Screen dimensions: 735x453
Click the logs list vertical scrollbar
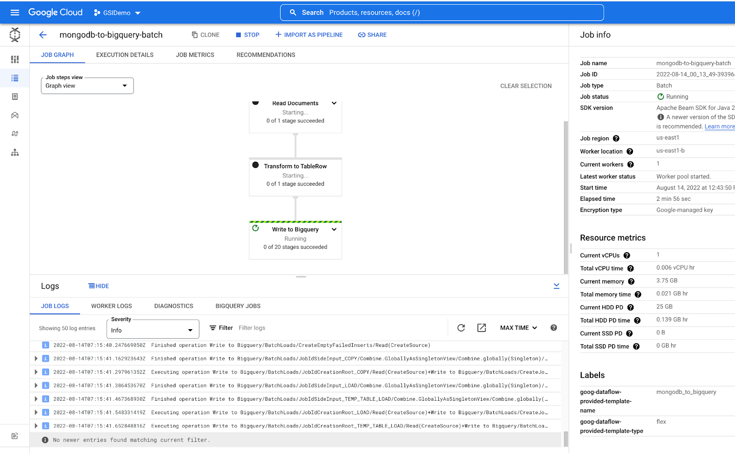point(566,439)
